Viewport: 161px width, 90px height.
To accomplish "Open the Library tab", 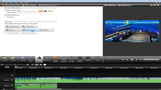I will click(13, 59).
